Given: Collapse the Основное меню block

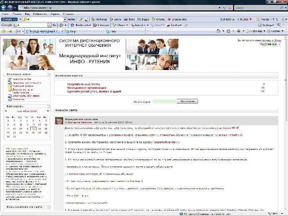Looking at the screenshot, I should 48,74.
